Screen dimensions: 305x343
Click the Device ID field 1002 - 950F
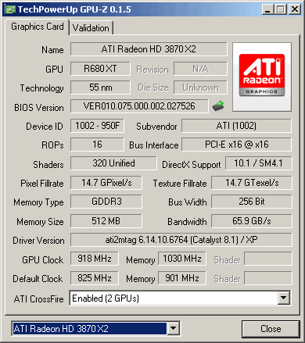click(97, 126)
